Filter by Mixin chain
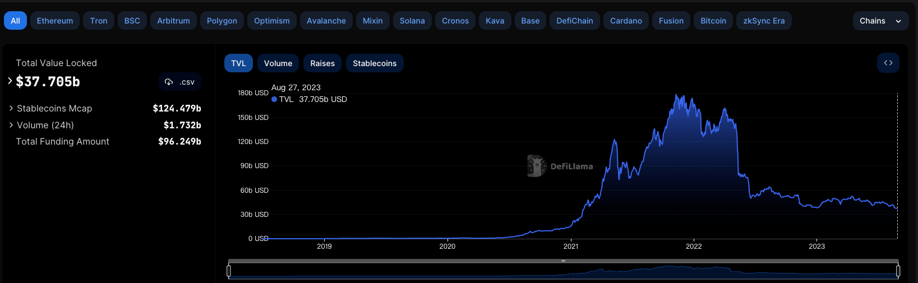918x283 pixels. coord(373,21)
